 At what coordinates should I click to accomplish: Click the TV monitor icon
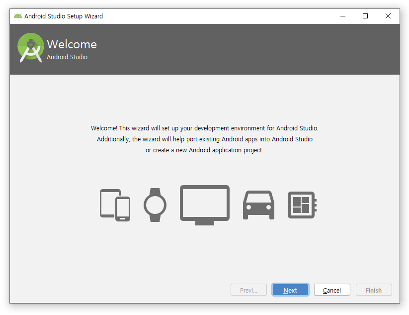coord(205,205)
